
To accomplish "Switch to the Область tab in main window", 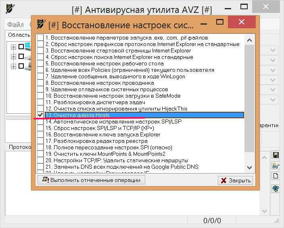I will click(19, 35).
